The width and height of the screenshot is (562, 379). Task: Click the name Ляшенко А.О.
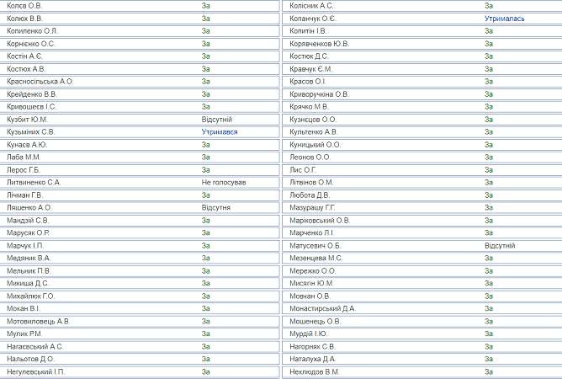[x=29, y=208]
